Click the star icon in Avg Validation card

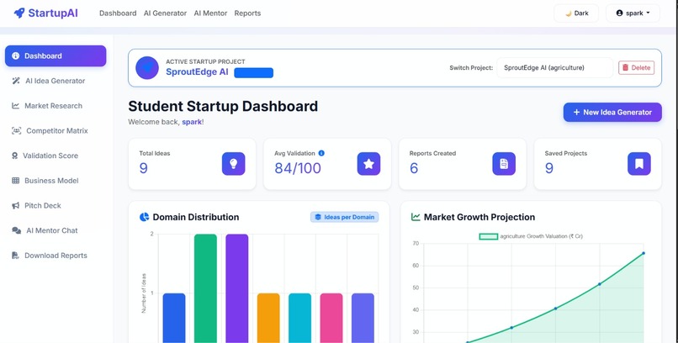click(368, 164)
